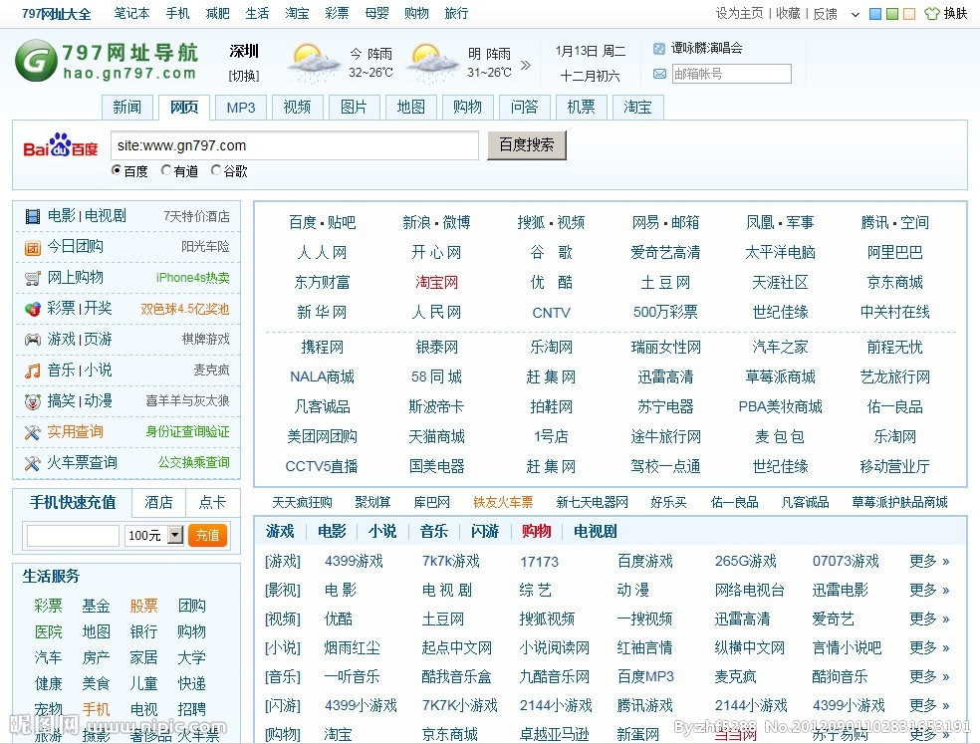
Task: Click the green 797 G logo
Action: click(x=36, y=60)
